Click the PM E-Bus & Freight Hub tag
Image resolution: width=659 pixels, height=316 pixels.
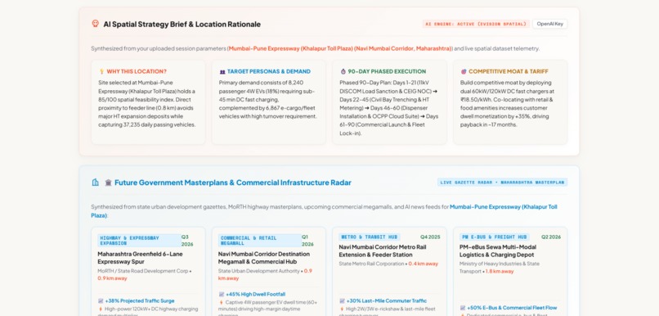[494, 237]
